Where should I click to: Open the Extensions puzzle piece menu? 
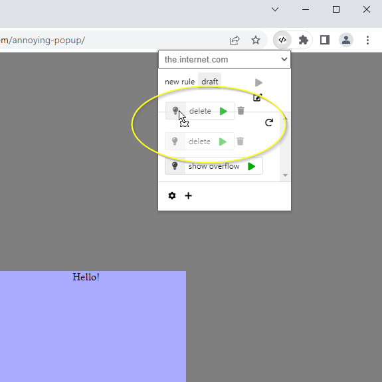coord(304,40)
